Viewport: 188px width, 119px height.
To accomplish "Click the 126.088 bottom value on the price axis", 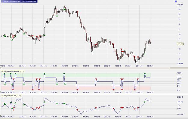I will (x=180, y=64).
